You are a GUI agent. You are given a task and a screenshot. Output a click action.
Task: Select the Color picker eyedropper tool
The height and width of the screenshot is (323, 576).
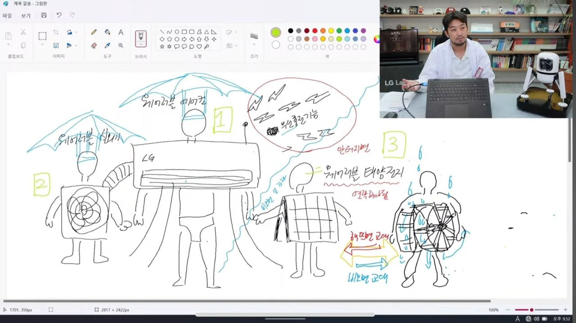(x=108, y=45)
